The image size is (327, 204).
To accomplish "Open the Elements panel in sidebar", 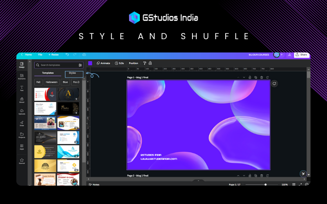I will pos(22,76).
